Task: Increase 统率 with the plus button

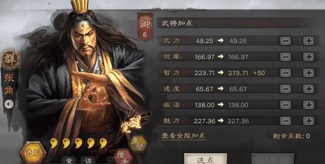Action: (x=308, y=57)
